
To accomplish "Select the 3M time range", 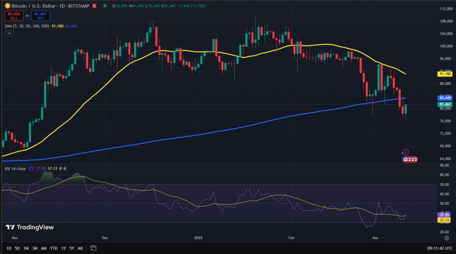I will pos(35,248).
